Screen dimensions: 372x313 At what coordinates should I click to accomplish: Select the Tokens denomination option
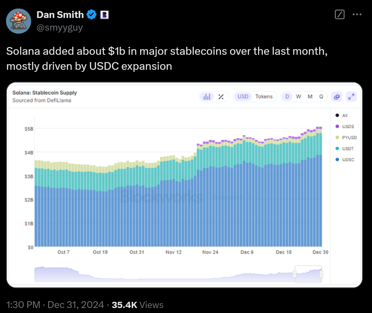point(264,97)
